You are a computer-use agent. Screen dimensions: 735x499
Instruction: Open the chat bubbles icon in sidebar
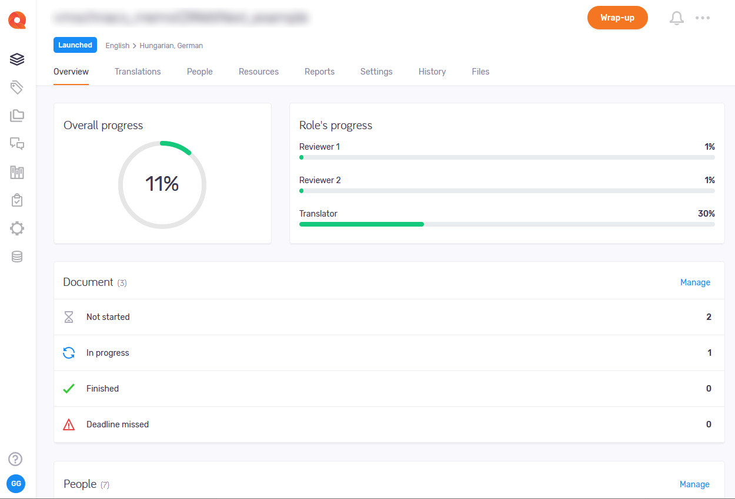pyautogui.click(x=17, y=144)
